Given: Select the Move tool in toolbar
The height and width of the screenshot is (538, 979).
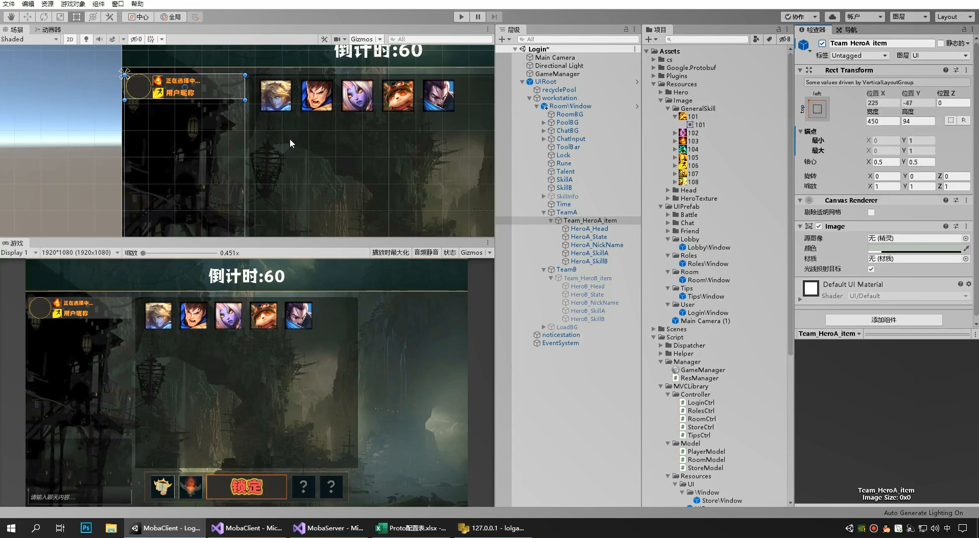Looking at the screenshot, I should tap(27, 17).
